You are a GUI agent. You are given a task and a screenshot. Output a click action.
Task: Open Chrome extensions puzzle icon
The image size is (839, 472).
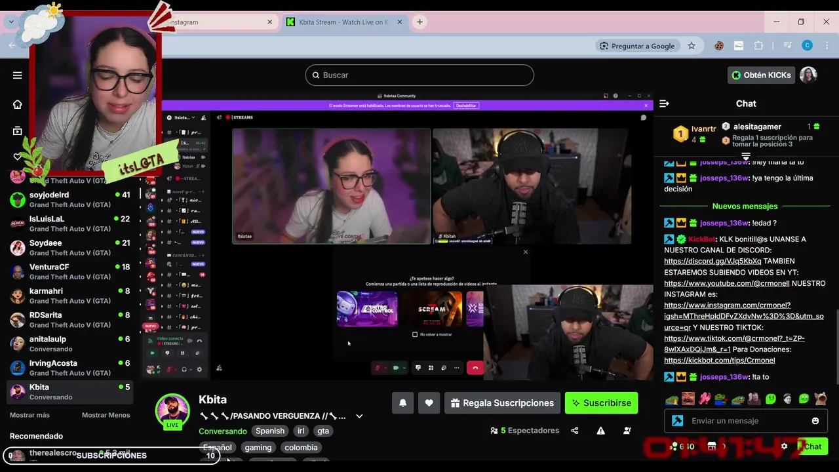(x=758, y=46)
